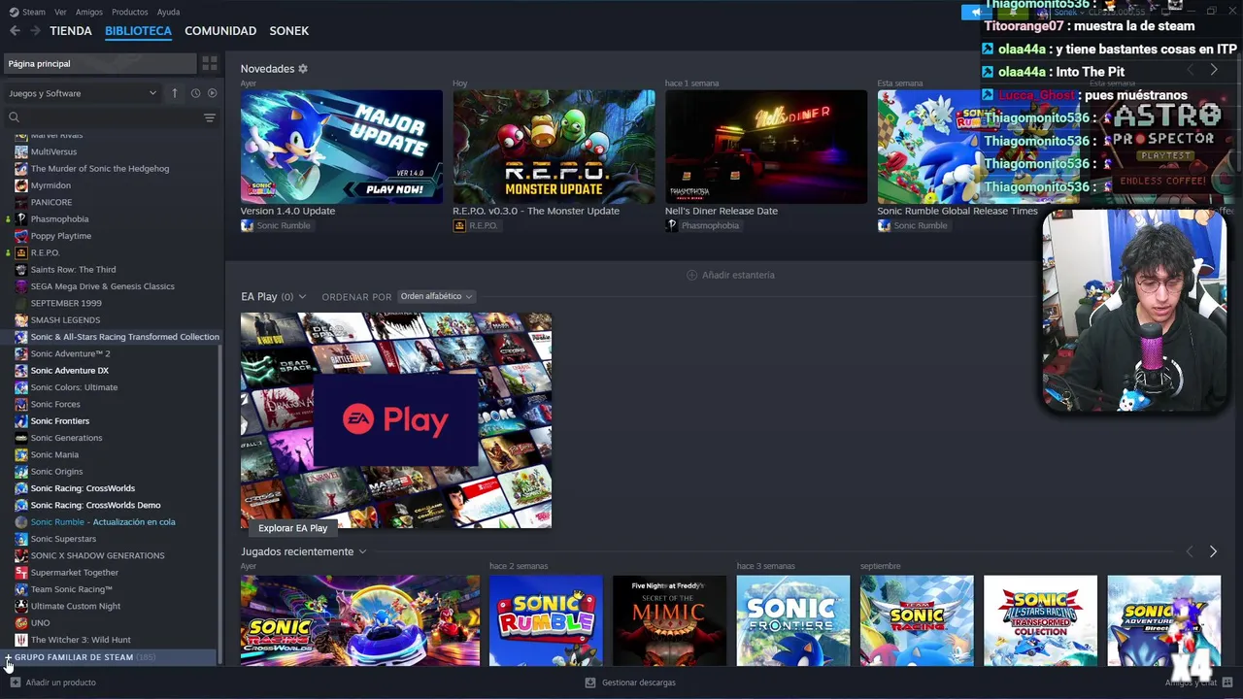Click the Sonic Frontiers icon in list
This screenshot has height=699, width=1243.
[21, 421]
